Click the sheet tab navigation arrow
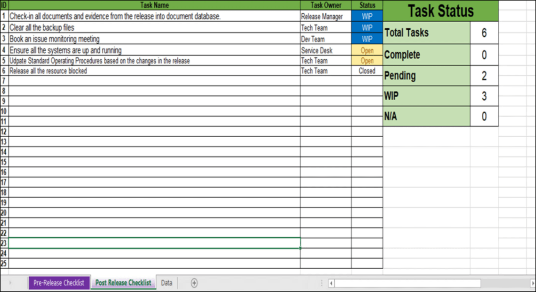Screen dimensions: 536x292 10,283
